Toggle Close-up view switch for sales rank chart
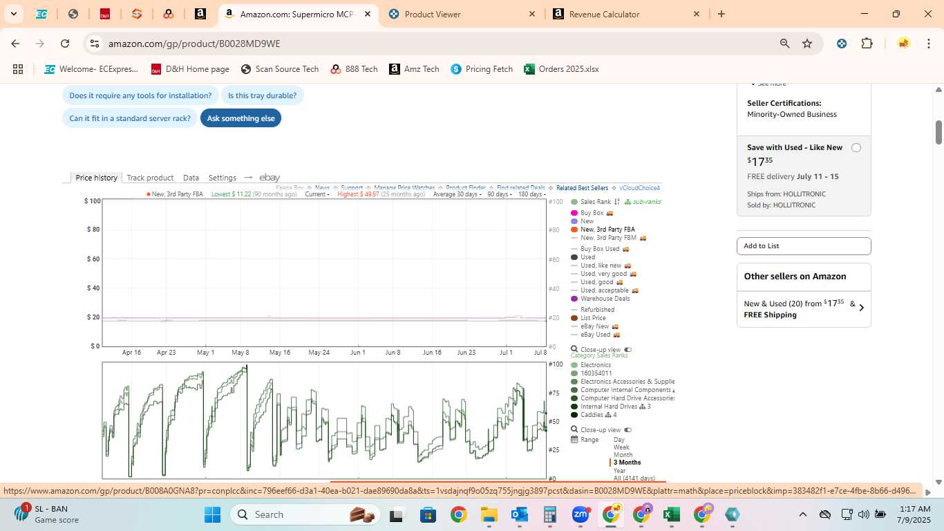 point(627,430)
